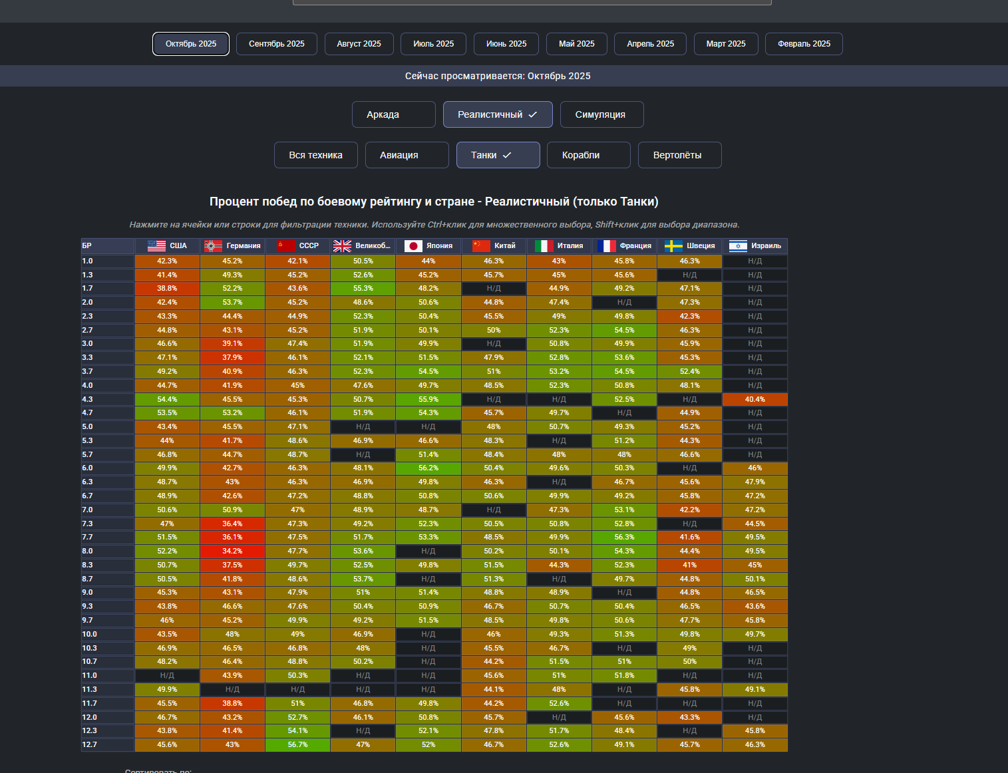Click the Sweden flag icon
The width and height of the screenshot is (1008, 773).
click(673, 246)
